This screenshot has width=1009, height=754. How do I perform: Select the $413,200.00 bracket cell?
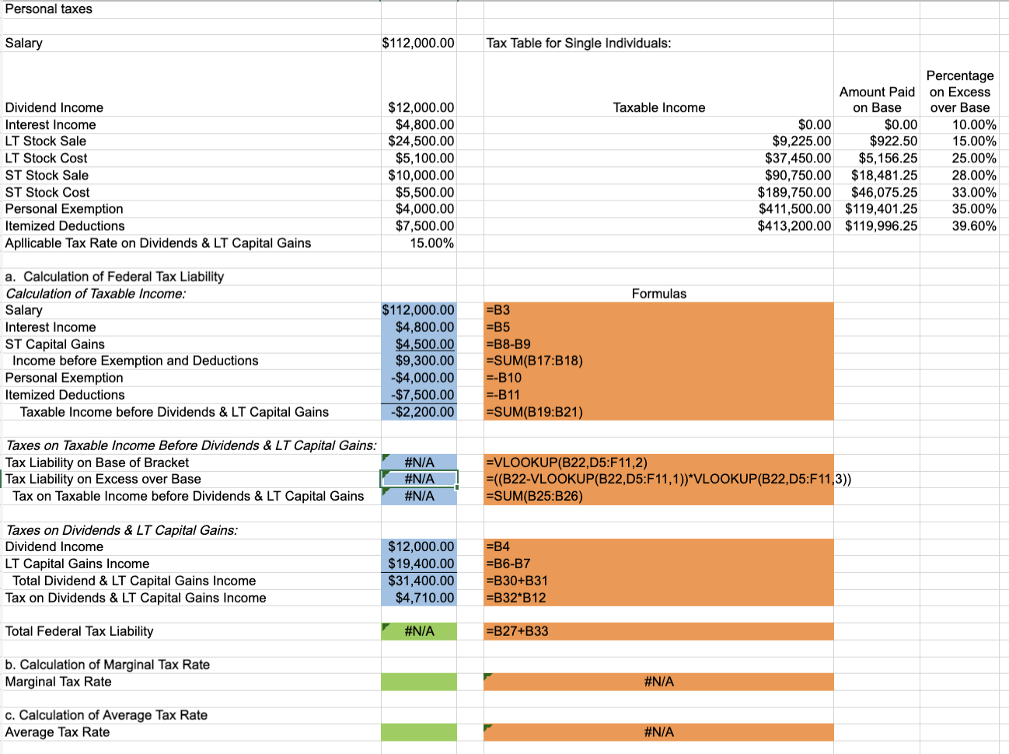pyautogui.click(x=658, y=225)
